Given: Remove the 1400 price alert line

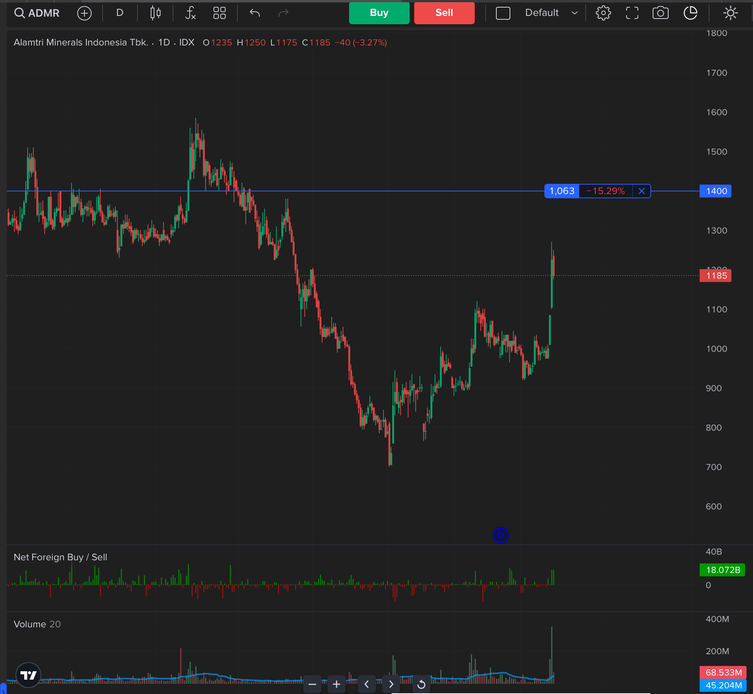Looking at the screenshot, I should (x=641, y=191).
